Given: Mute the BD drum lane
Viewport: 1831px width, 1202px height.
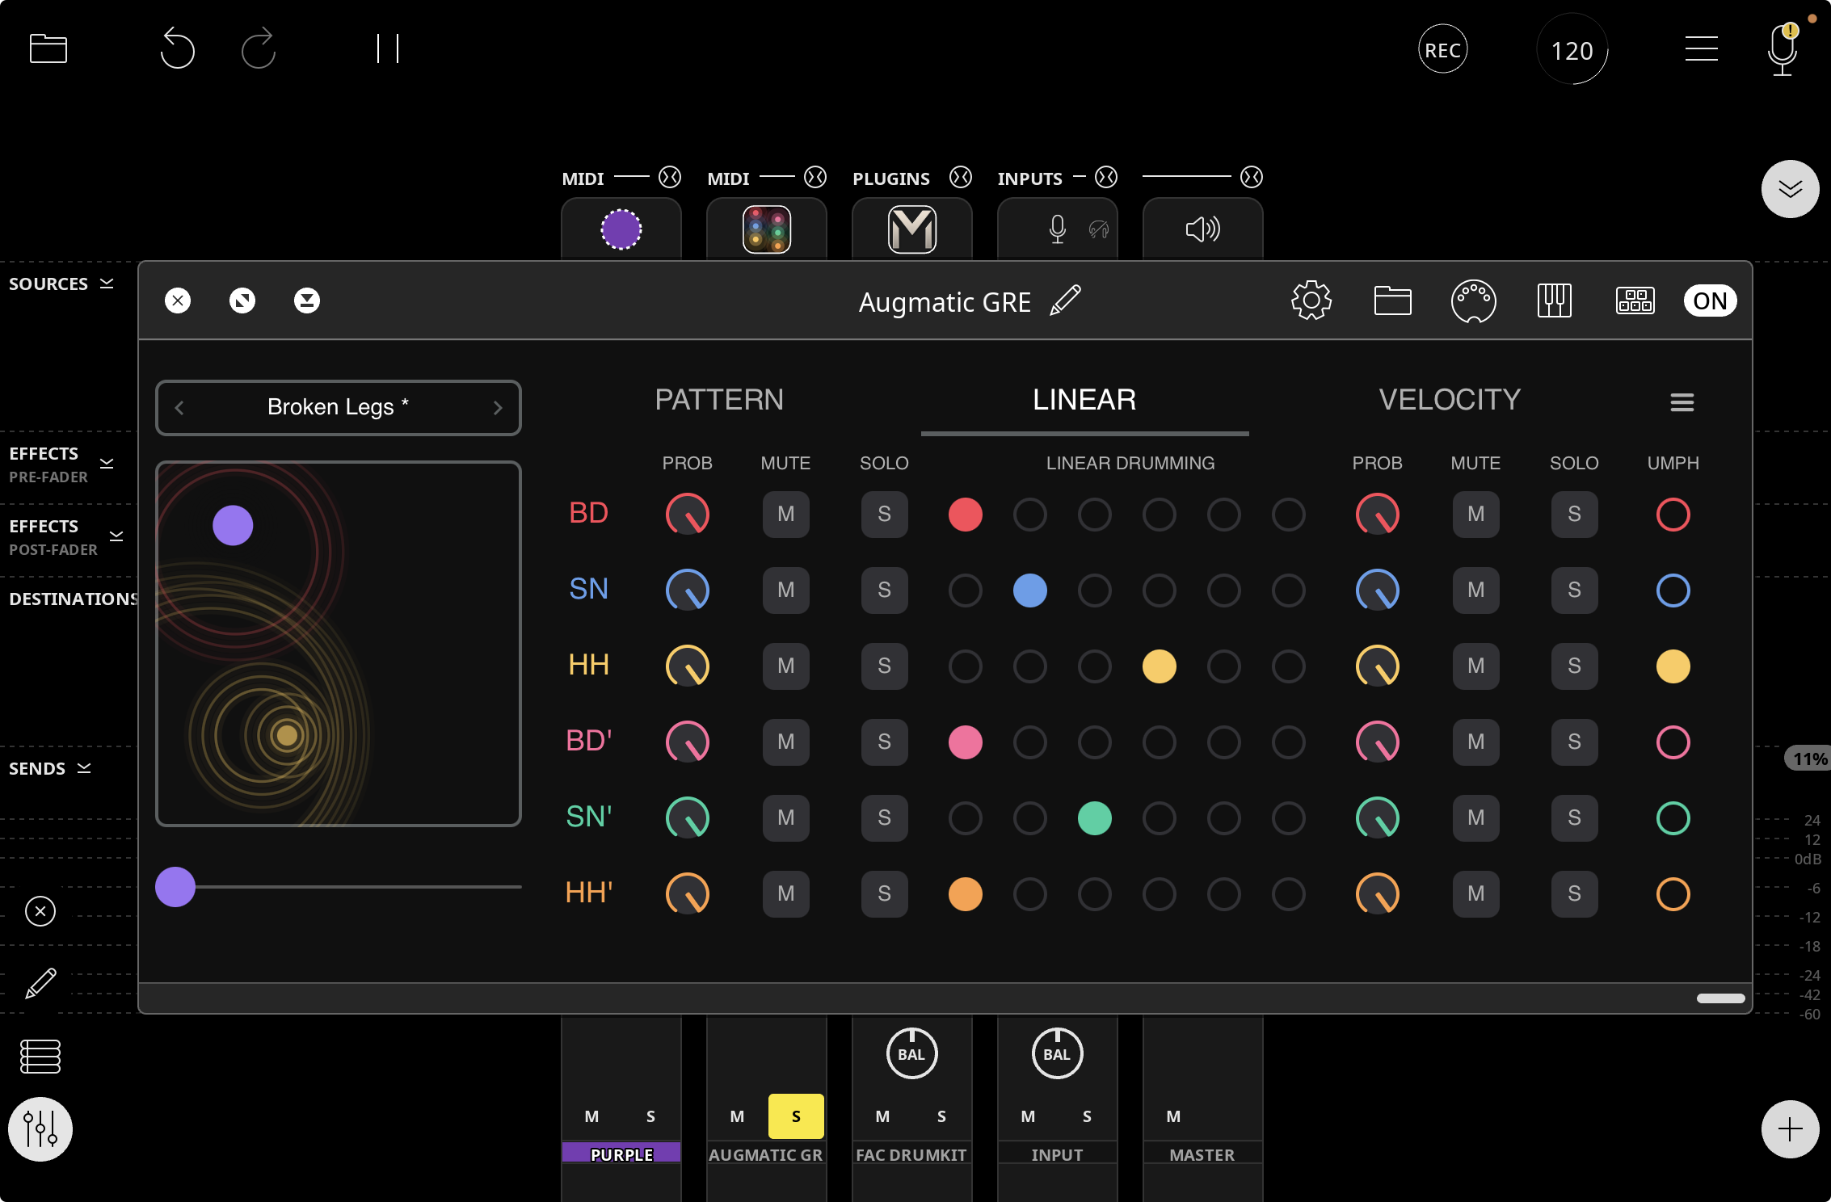Looking at the screenshot, I should 785,515.
